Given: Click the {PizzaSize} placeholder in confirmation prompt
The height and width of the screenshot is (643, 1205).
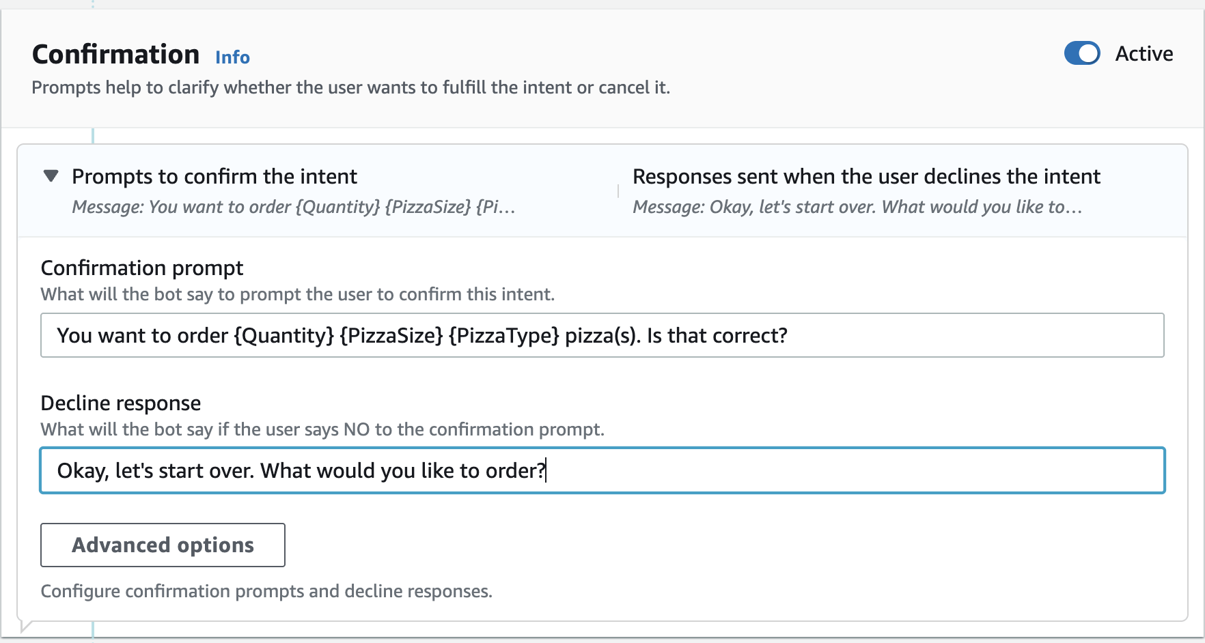Looking at the screenshot, I should pyautogui.click(x=391, y=336).
